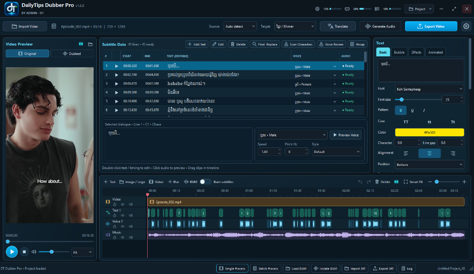
Task: Click the Video track filmstrip icon
Action: click(x=107, y=201)
